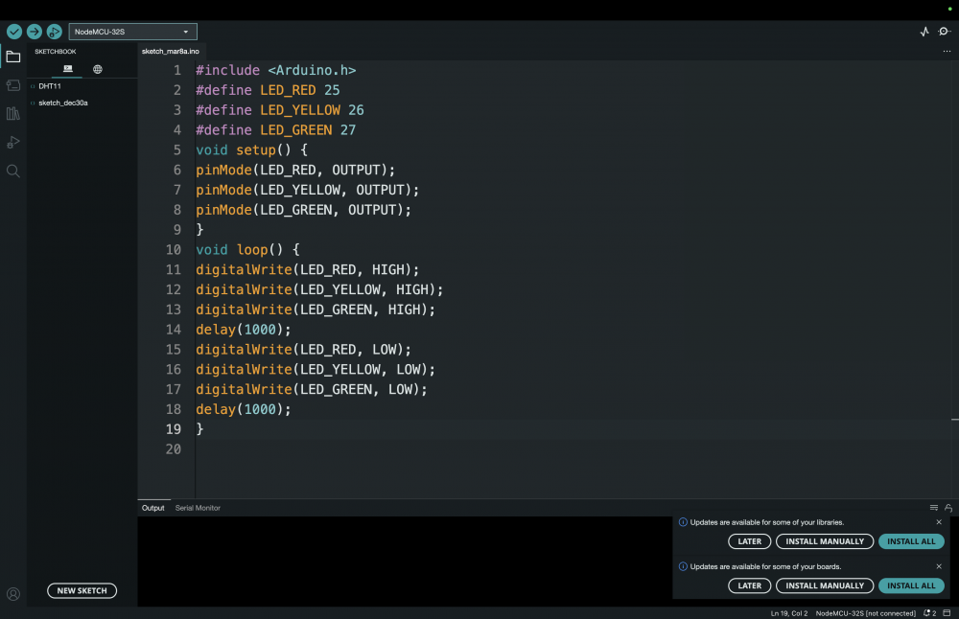The height and width of the screenshot is (619, 959).
Task: Dismiss the boards update notification
Action: click(939, 566)
